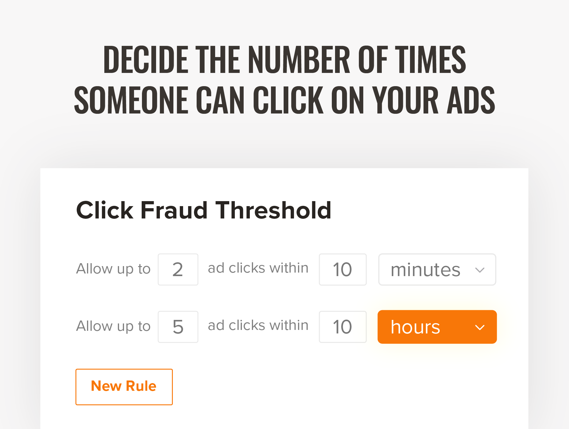Click the white chevron in hours dropdown
This screenshot has width=569, height=429.
pos(480,327)
